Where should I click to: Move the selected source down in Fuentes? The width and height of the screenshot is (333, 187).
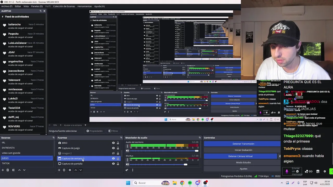pyautogui.click(x=81, y=170)
